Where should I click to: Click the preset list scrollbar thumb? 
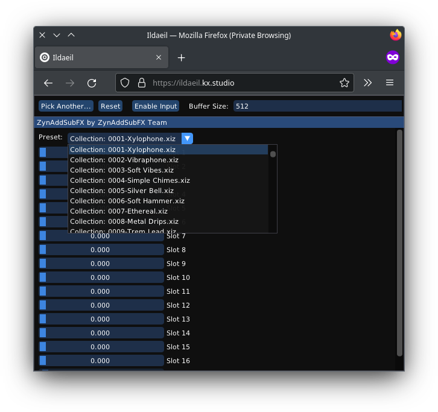click(x=273, y=154)
